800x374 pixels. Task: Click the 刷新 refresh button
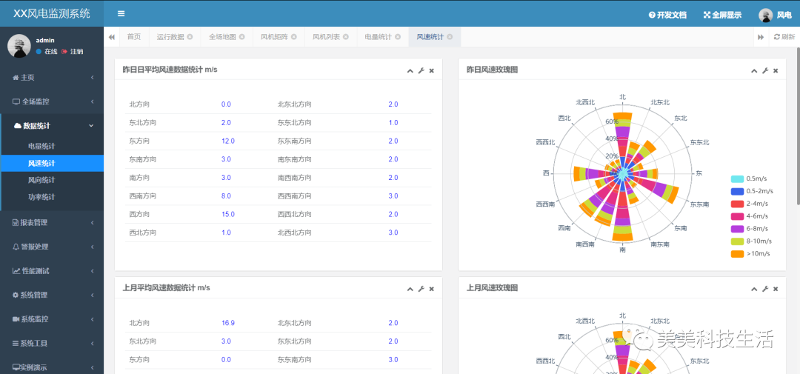[784, 37]
